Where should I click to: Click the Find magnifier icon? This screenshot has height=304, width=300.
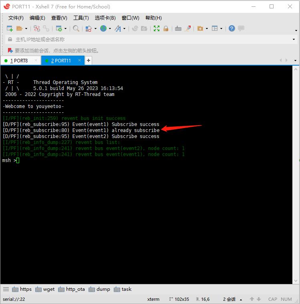tap(76, 29)
